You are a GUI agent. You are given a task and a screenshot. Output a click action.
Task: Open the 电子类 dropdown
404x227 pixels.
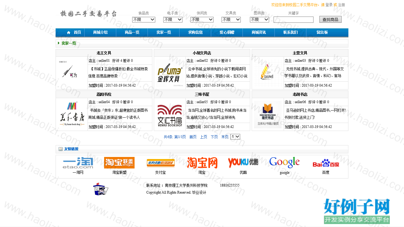tap(173, 20)
